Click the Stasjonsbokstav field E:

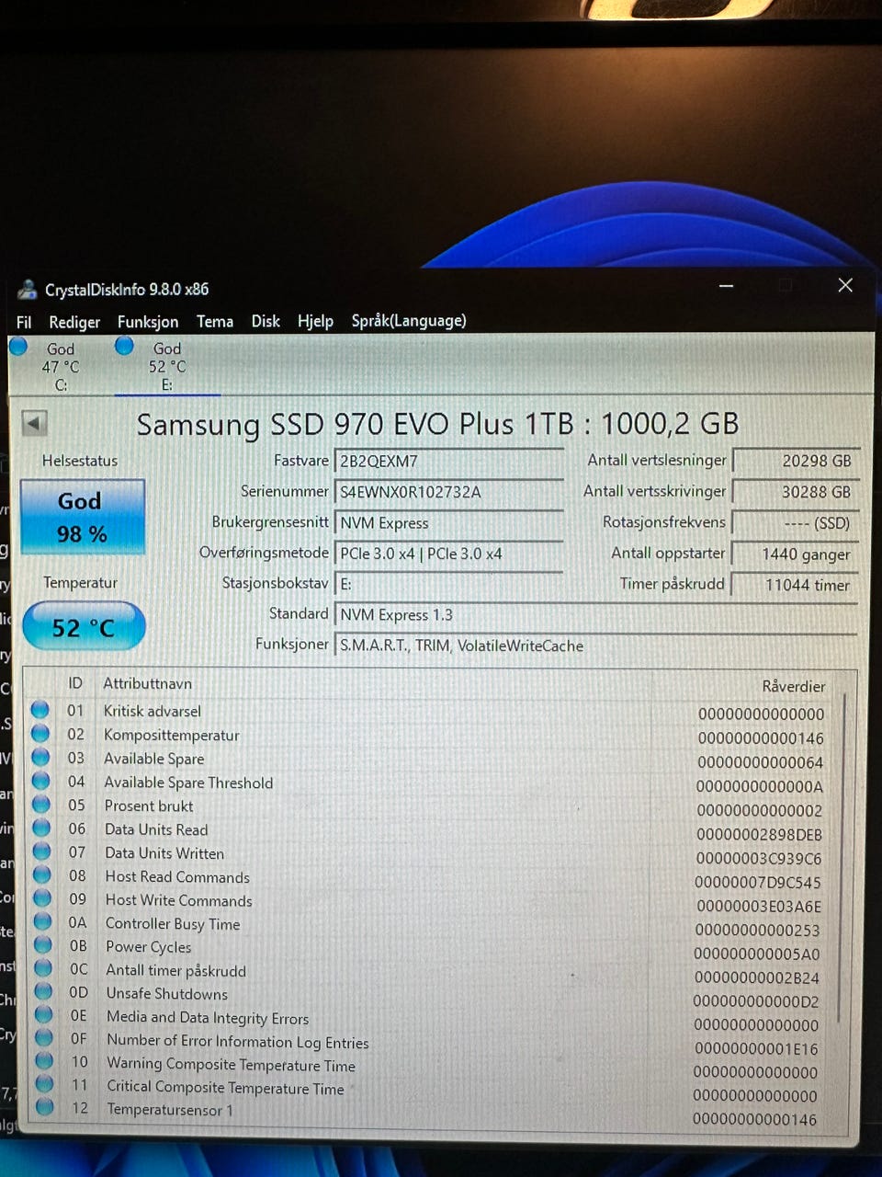pos(448,585)
